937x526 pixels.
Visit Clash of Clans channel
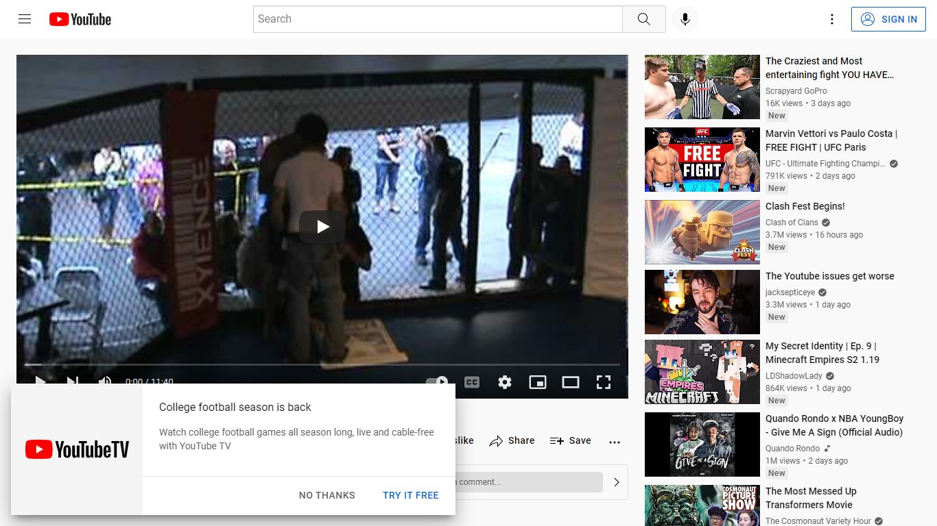(792, 223)
